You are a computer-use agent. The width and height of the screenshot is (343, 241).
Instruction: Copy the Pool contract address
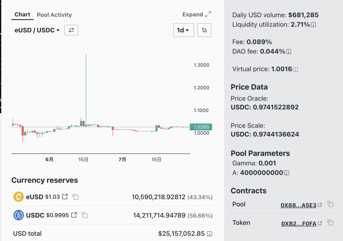click(x=330, y=204)
